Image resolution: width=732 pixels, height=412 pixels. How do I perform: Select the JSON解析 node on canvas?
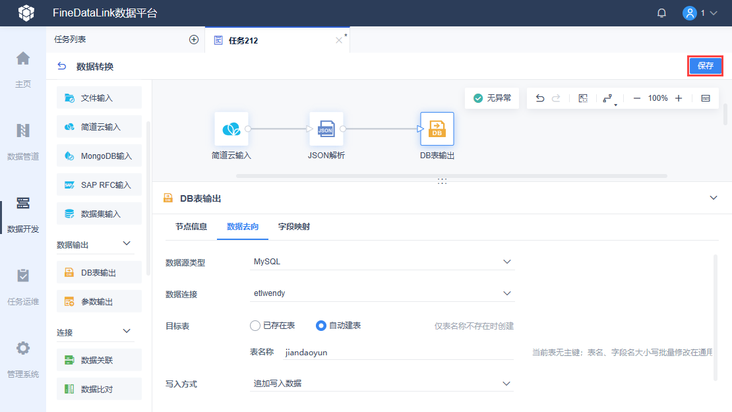326,129
